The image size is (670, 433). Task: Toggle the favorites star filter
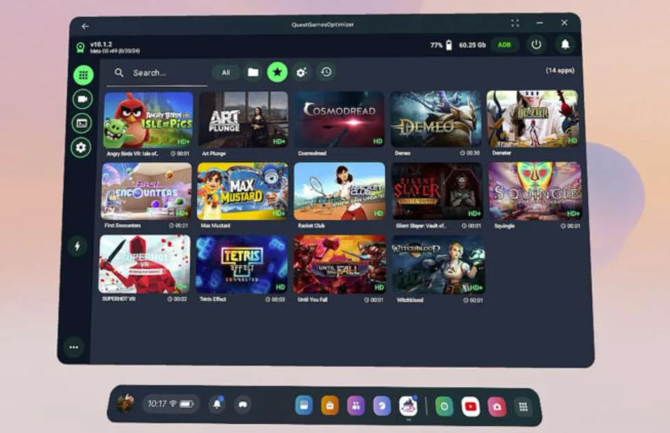277,72
